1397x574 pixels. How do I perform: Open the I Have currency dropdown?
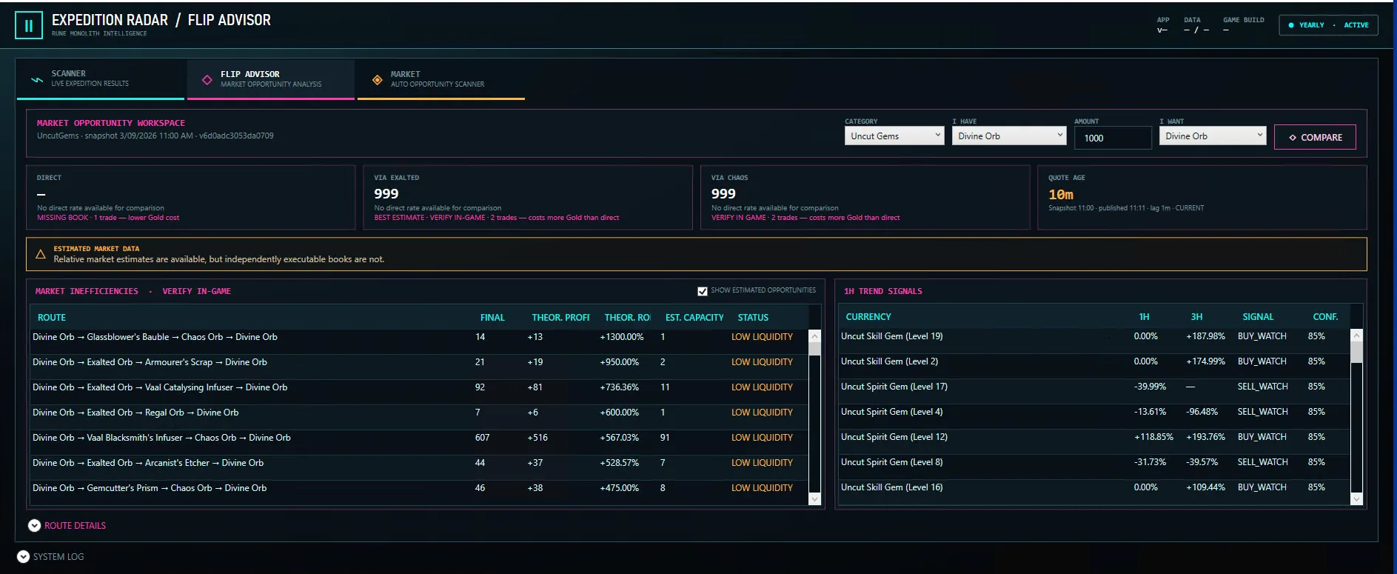pyautogui.click(x=1009, y=136)
